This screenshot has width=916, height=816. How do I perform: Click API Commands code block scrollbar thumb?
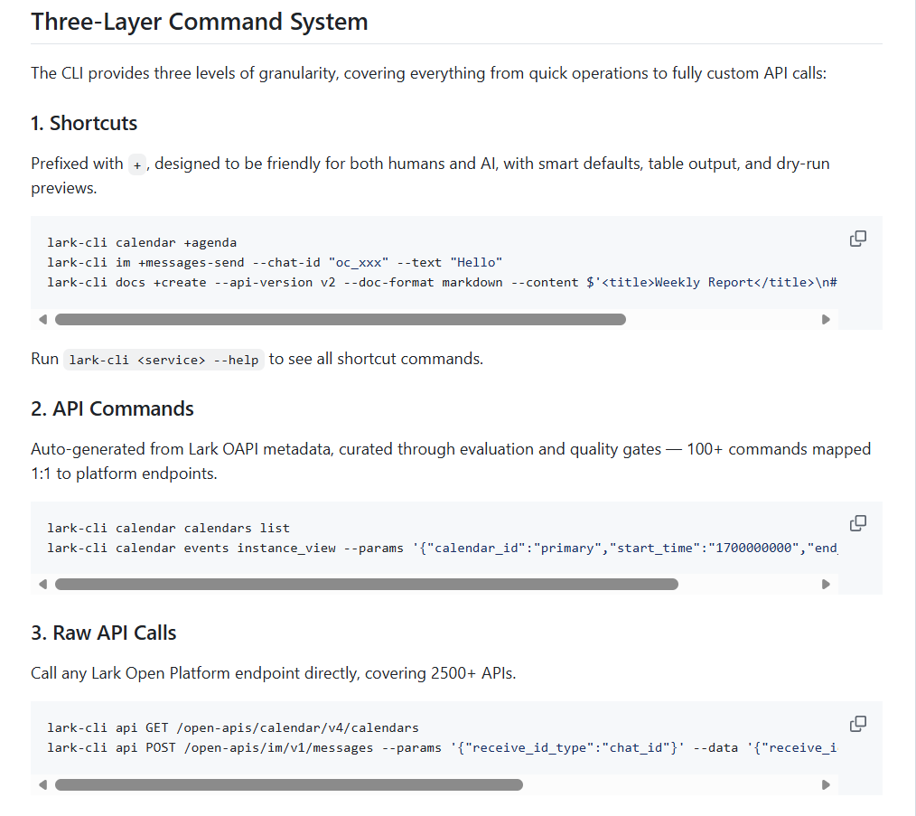click(x=366, y=584)
